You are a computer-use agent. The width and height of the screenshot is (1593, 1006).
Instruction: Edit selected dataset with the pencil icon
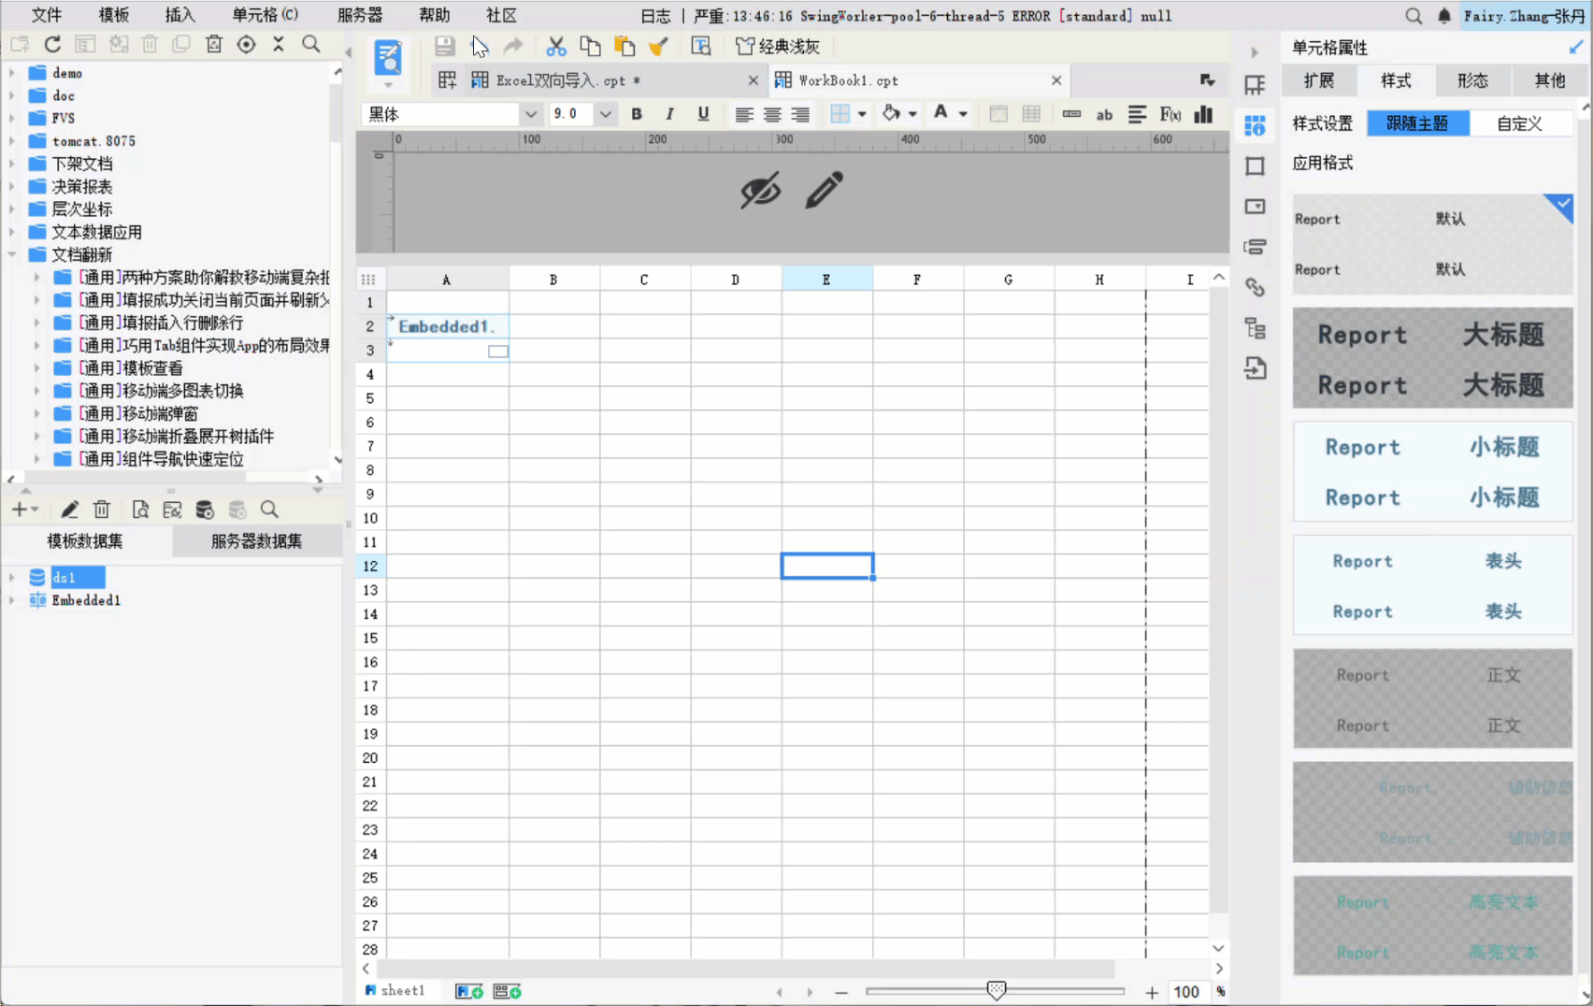(x=69, y=510)
